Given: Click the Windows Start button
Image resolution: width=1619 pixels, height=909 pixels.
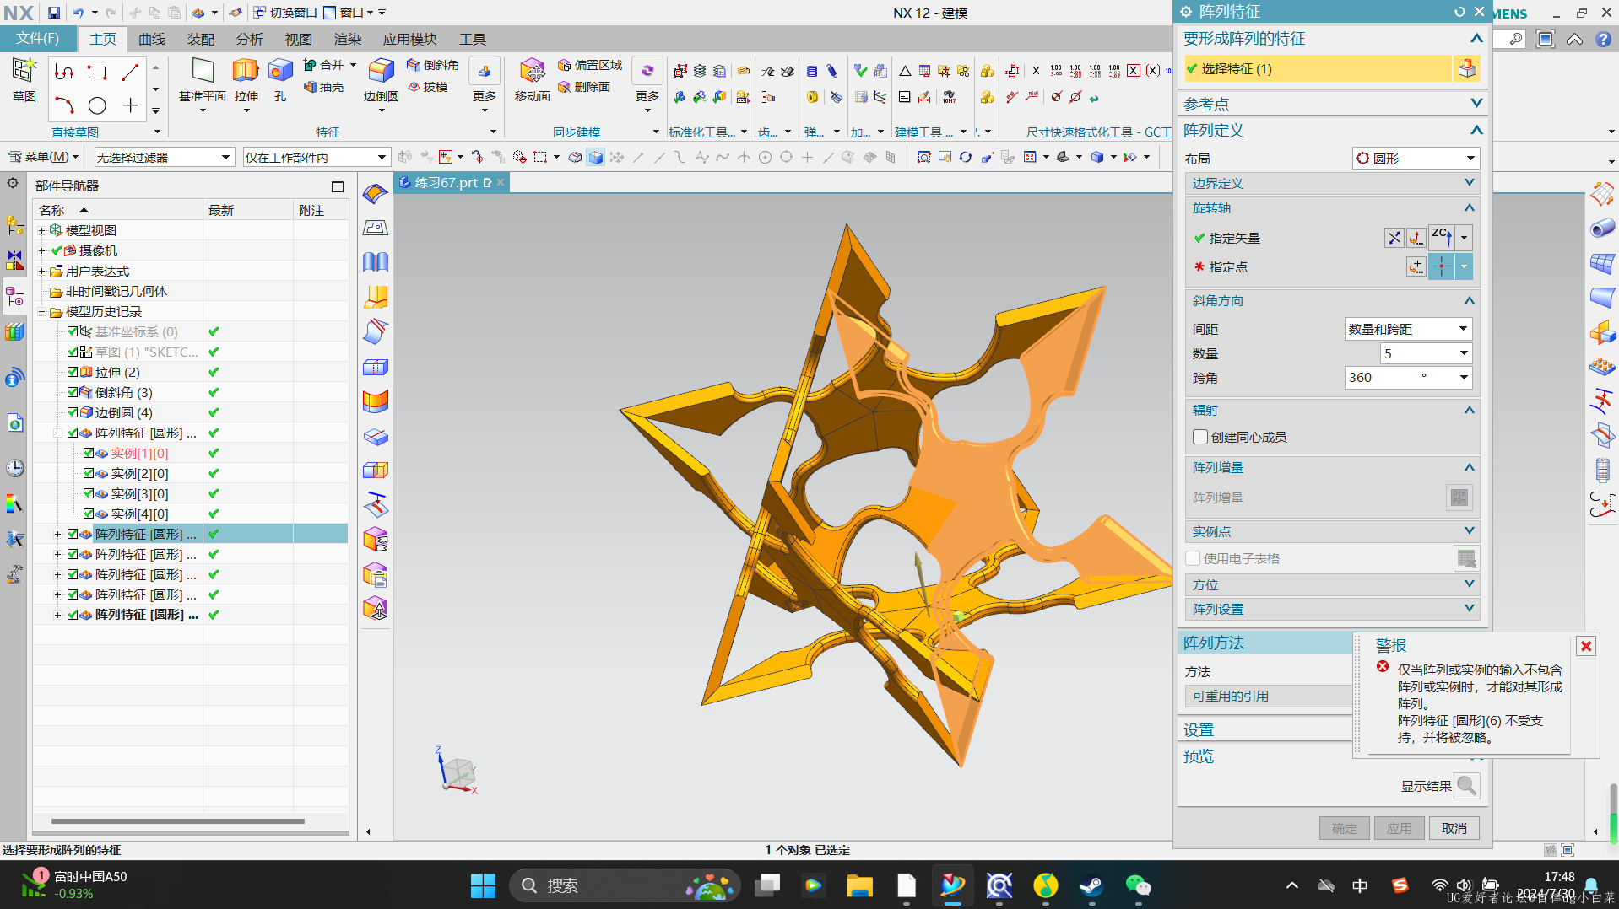Looking at the screenshot, I should pyautogui.click(x=483, y=885).
